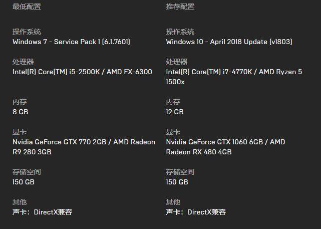
Task: Click the 150 GB value under 推荐配置
Action: pos(177,182)
